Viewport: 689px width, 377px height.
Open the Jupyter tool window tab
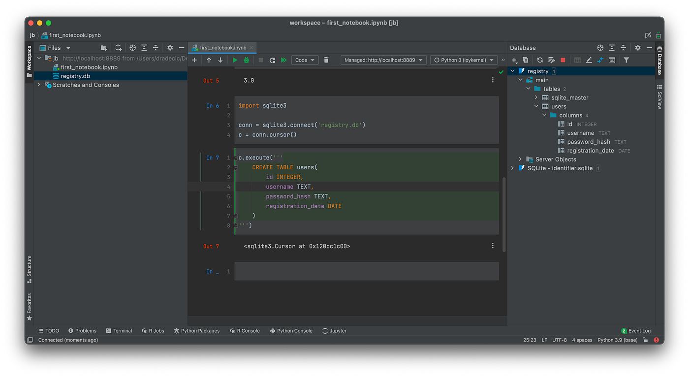[334, 330]
